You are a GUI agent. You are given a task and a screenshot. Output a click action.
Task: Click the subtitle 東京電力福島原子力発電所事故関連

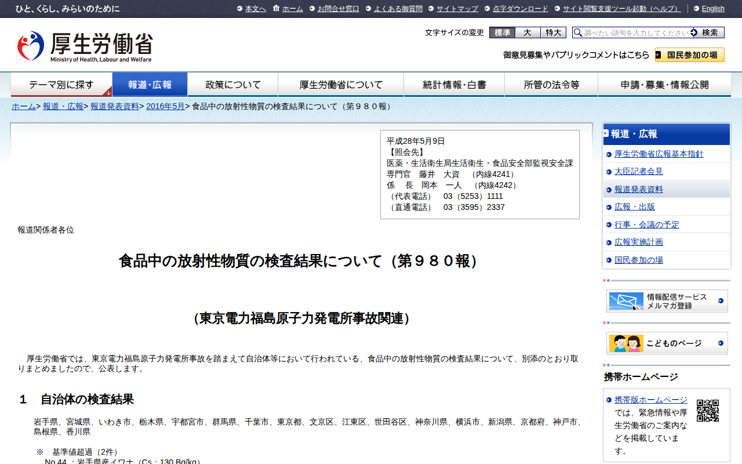[301, 318]
